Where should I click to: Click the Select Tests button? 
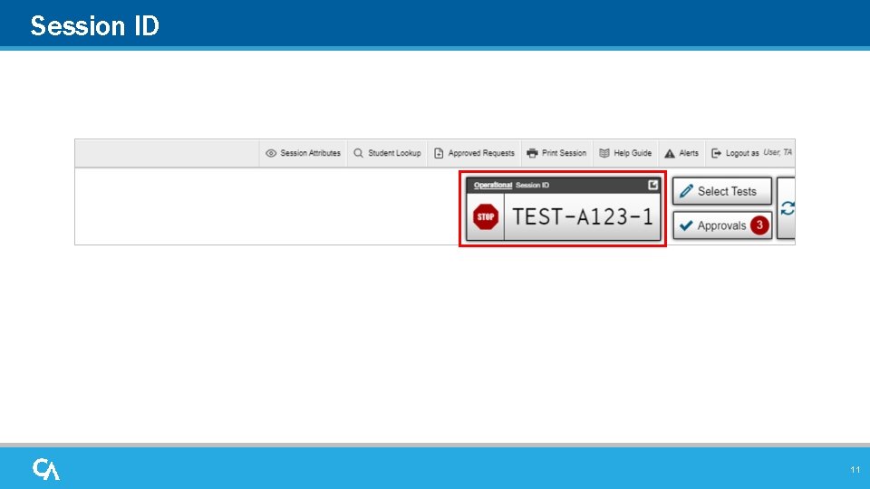click(722, 191)
